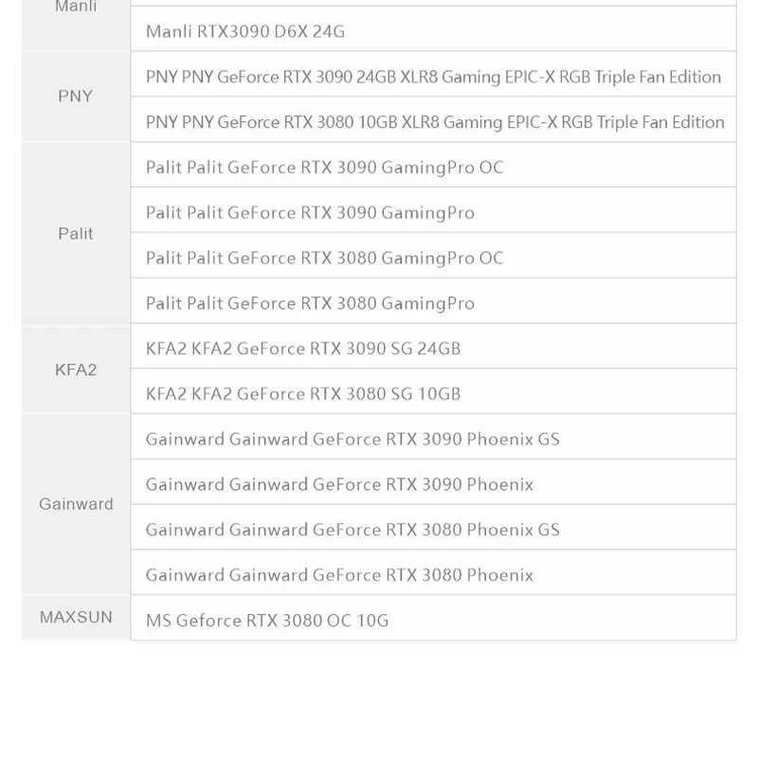
Task: Select KFA2 GeForce RTX 3090 SG 24GB row
Action: click(x=303, y=348)
